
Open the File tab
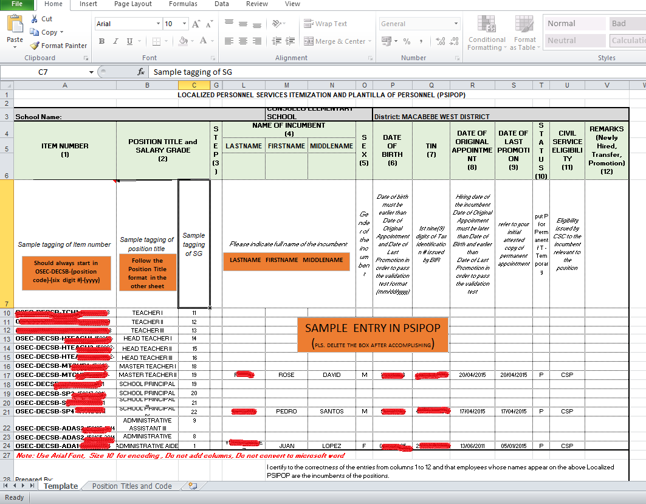(17, 4)
